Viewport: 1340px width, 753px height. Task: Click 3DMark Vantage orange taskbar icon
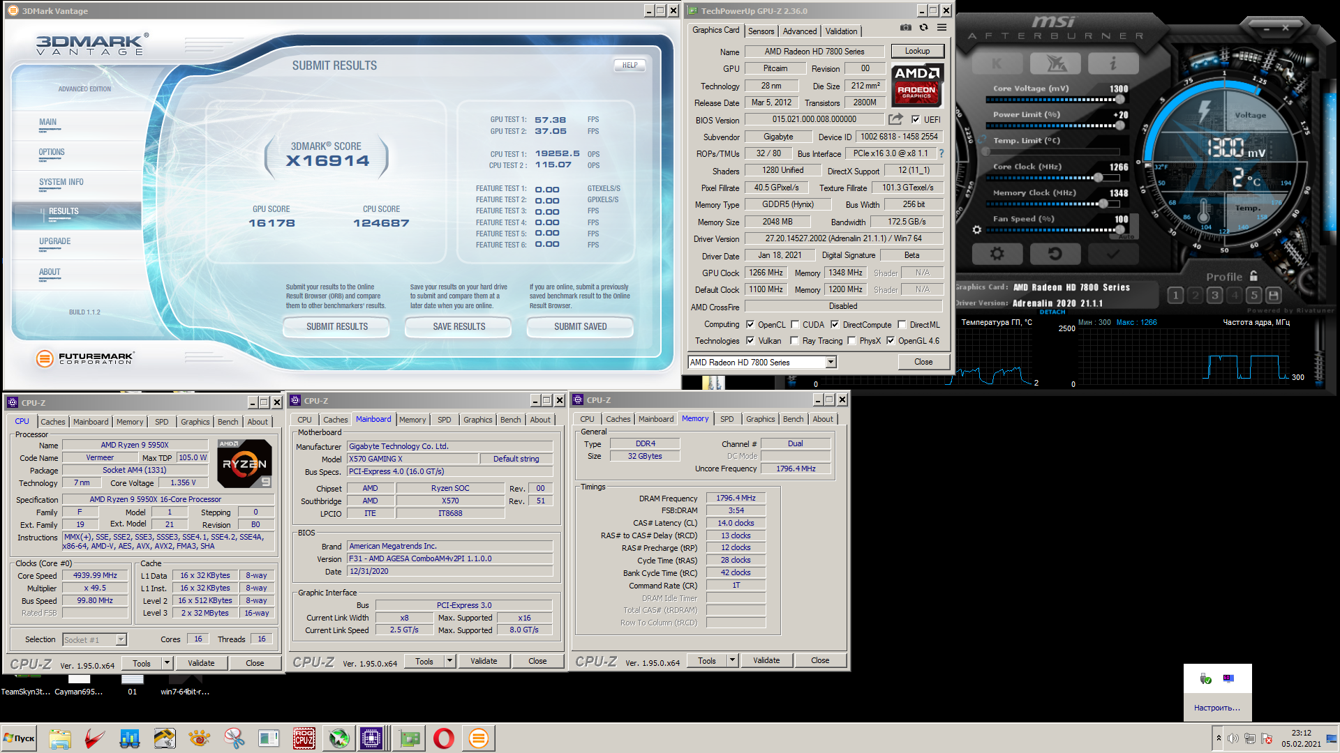tap(479, 738)
